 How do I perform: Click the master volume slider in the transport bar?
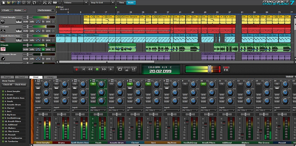pos(210,69)
